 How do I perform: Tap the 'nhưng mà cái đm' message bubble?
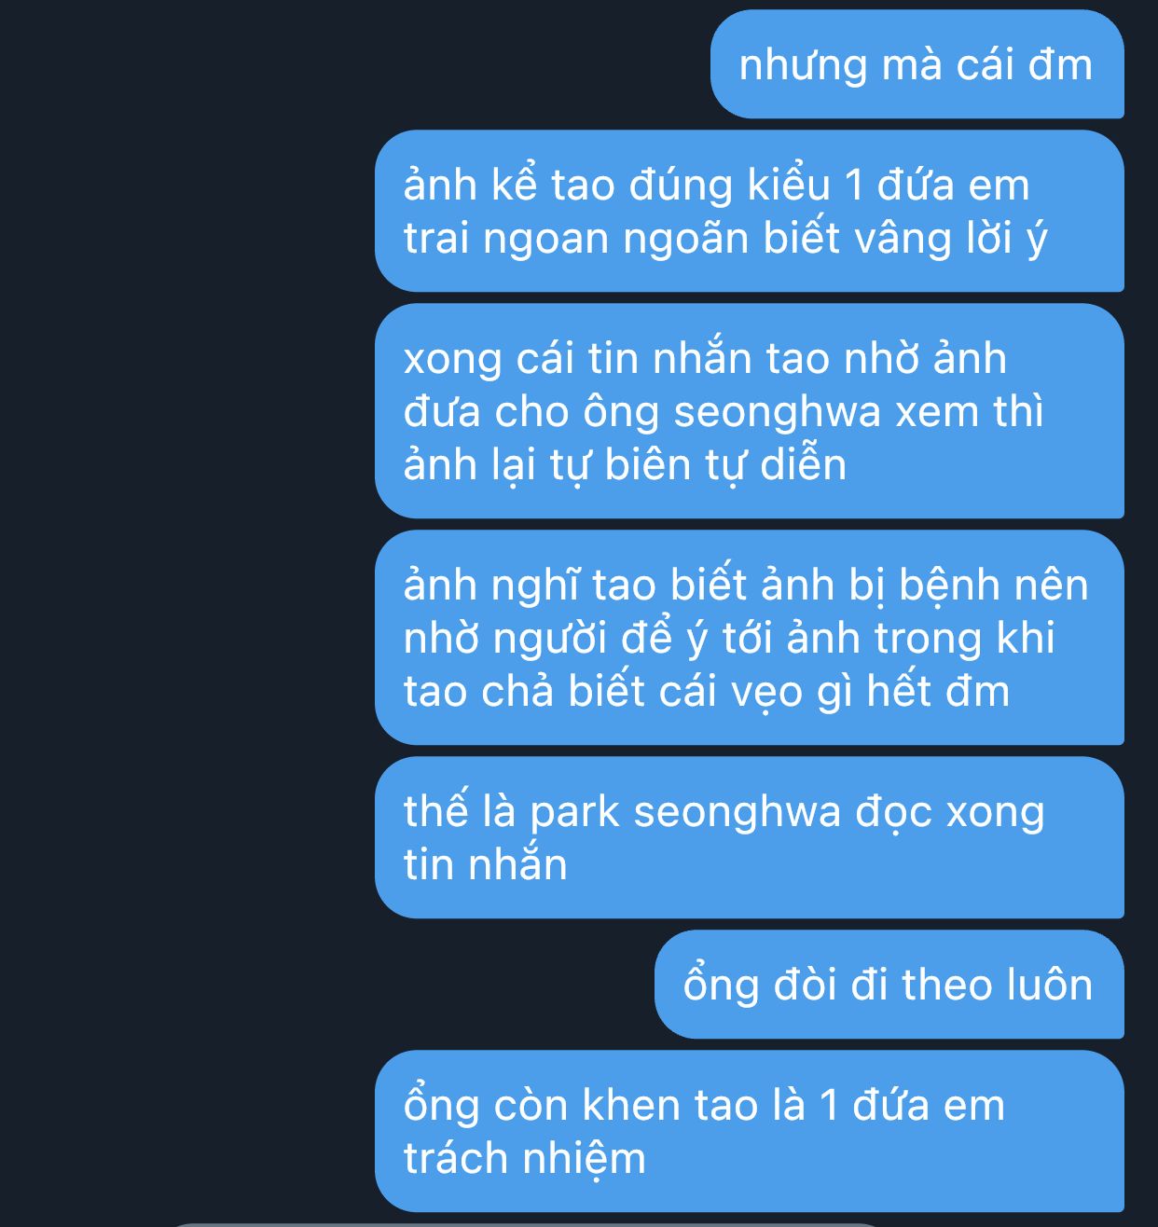(x=917, y=64)
